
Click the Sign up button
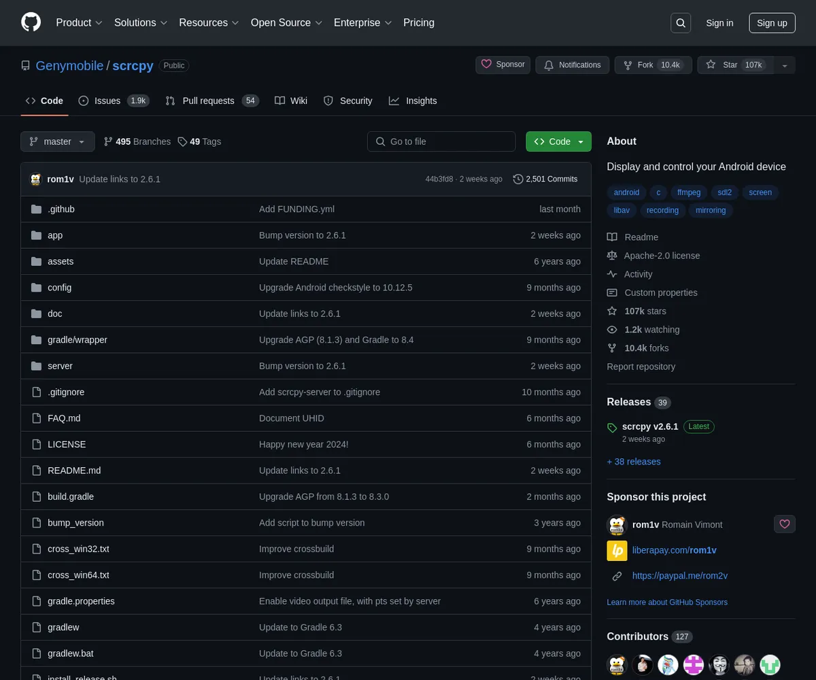point(772,23)
